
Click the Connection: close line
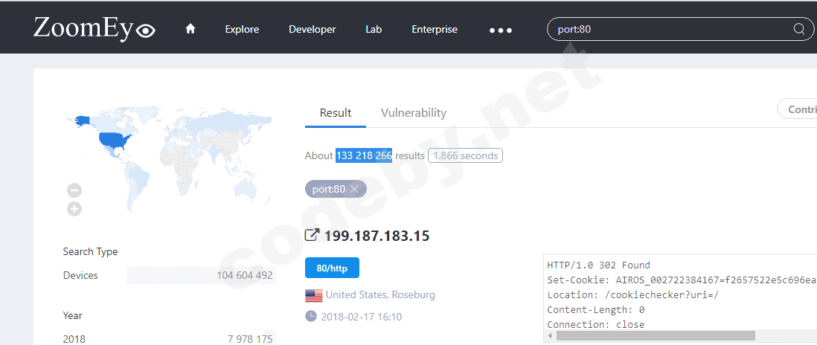coord(595,325)
